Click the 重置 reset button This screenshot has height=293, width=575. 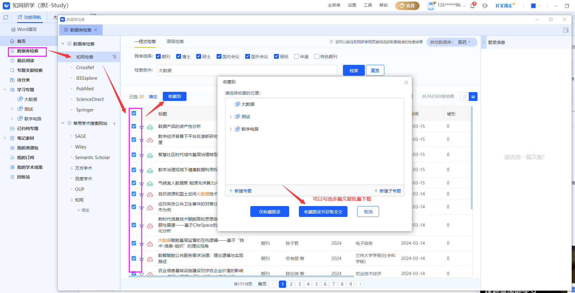point(375,70)
